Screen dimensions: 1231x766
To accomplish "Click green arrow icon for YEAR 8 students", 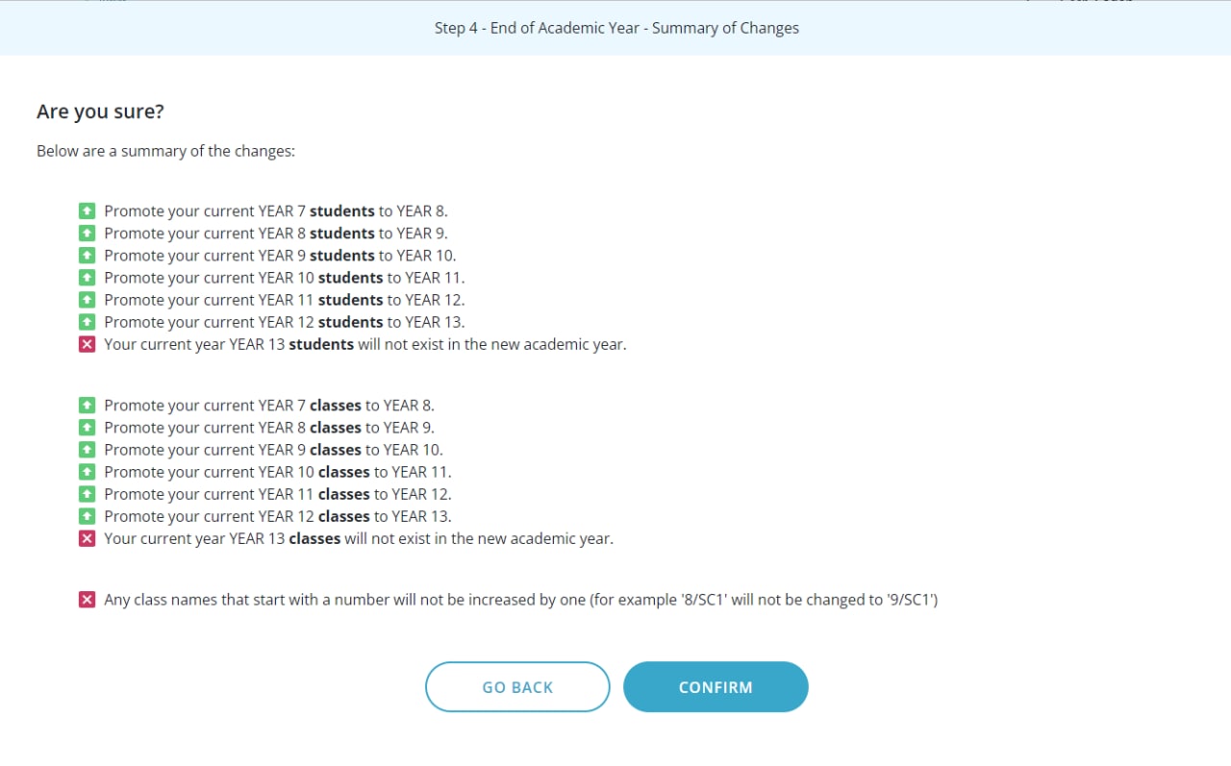I will [87, 234].
